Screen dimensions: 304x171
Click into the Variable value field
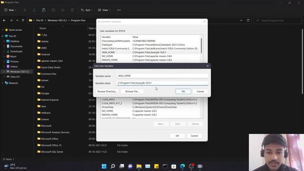tap(162, 83)
